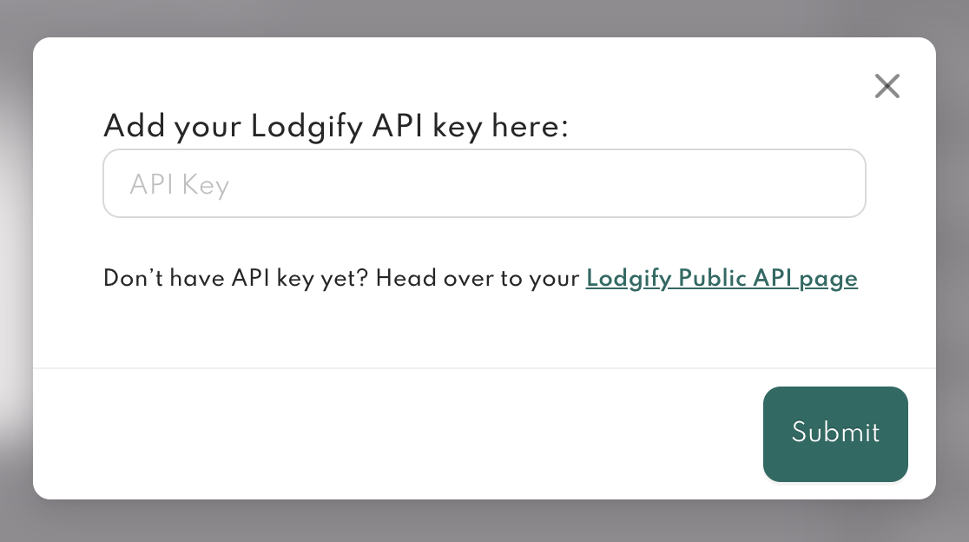Open the Lodgify Public API page link
Viewport: 969px width, 542px height.
pyautogui.click(x=722, y=279)
